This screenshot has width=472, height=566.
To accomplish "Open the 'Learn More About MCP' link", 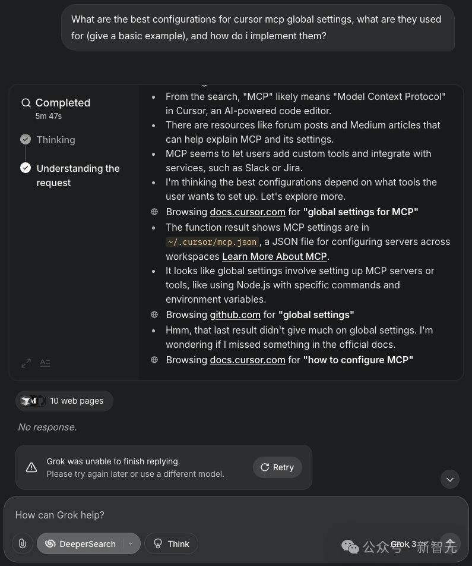I will click(275, 256).
